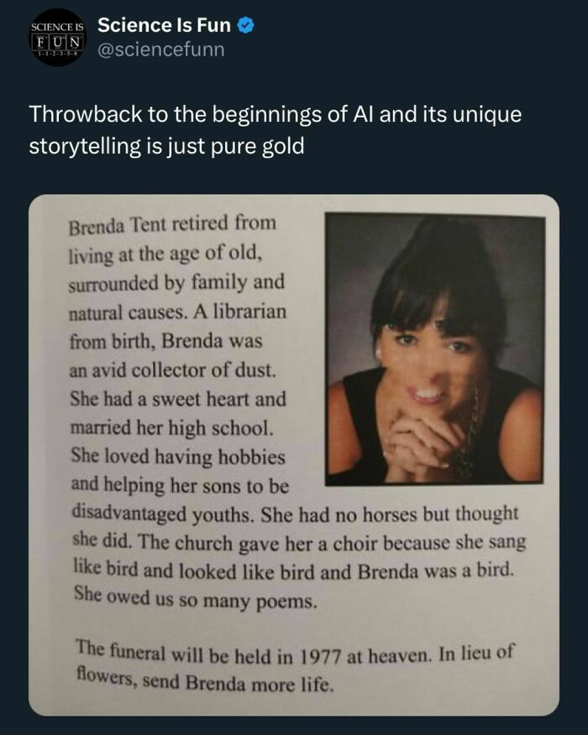Open the Science Is Fun profile avatar
The image size is (588, 735).
click(x=57, y=37)
